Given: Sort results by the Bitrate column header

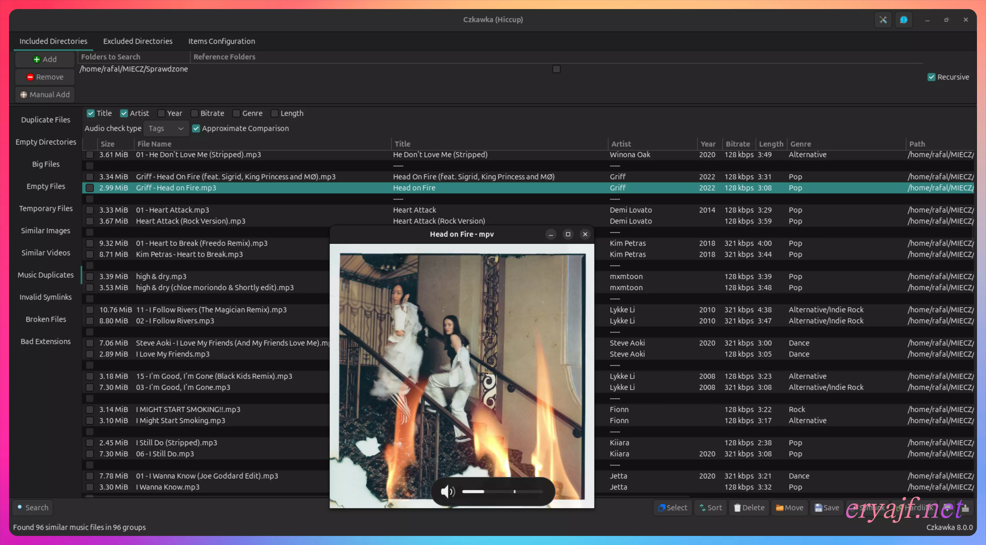Looking at the screenshot, I should pos(737,144).
